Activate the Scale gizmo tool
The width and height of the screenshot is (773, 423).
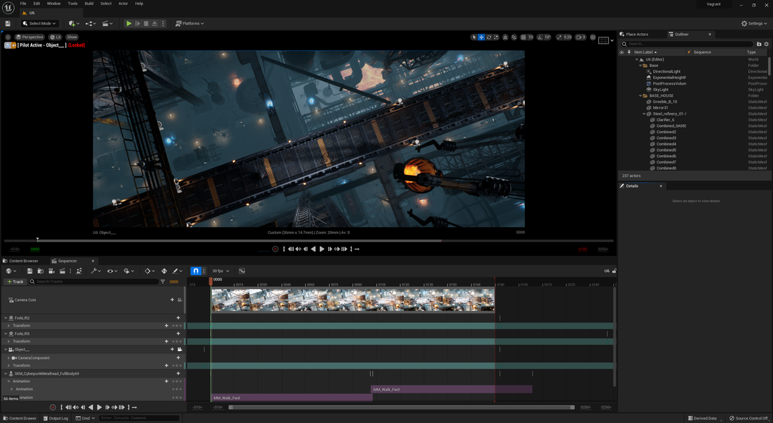tap(496, 37)
